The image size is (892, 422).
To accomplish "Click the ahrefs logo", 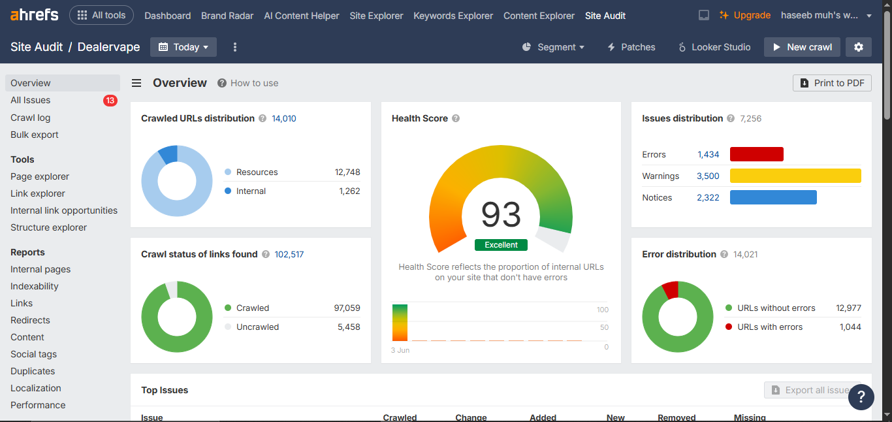I will (x=35, y=14).
